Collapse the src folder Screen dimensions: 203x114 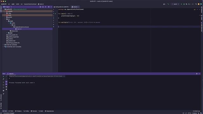point(5,19)
